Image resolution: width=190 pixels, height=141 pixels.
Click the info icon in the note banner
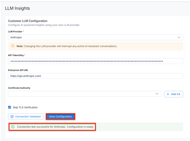(x=13, y=46)
